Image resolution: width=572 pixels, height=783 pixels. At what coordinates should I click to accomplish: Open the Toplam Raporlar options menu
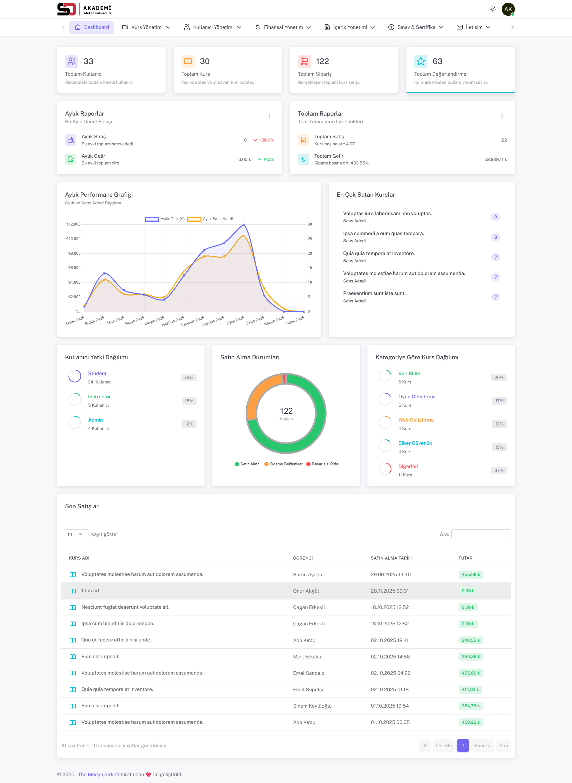pos(502,115)
